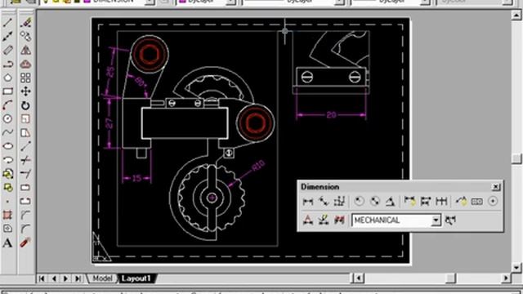
Task: Select the Polyline draw tool
Action: click(7, 64)
